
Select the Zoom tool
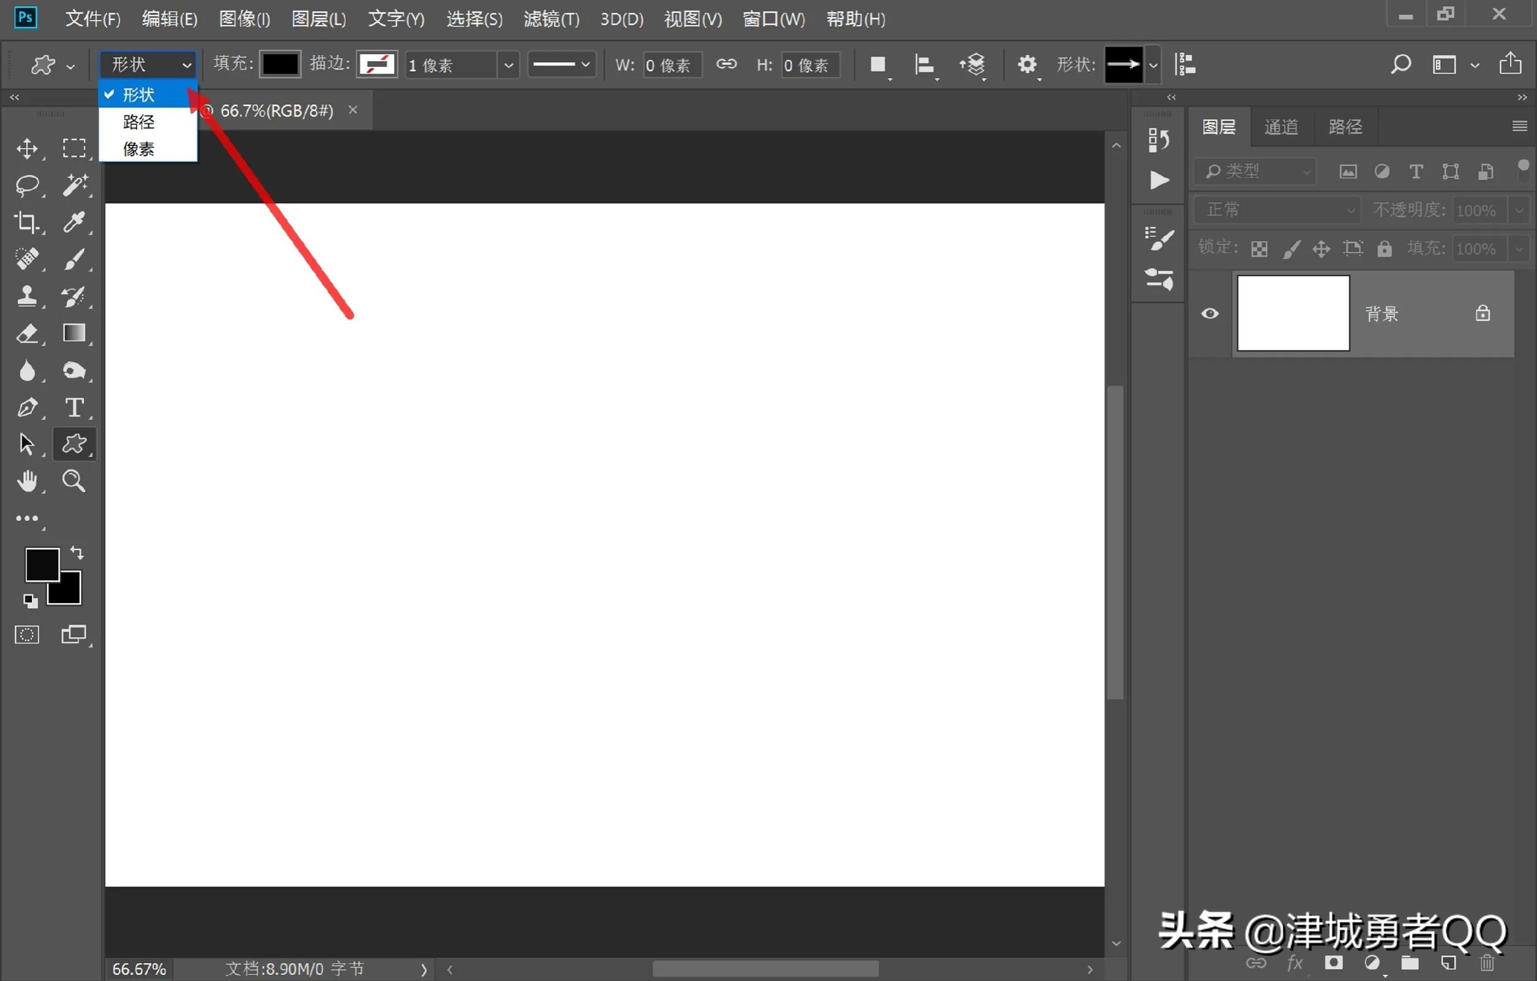[74, 481]
